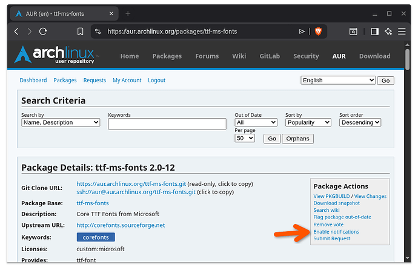
Task: Click the scrollbar up arrow
Action: [407, 45]
